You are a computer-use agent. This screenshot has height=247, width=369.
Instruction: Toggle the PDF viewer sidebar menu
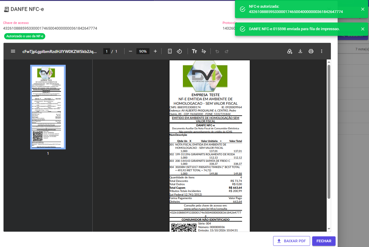(x=13, y=51)
